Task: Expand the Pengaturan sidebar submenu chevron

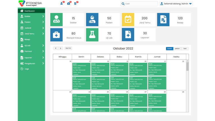Action: pos(43,64)
